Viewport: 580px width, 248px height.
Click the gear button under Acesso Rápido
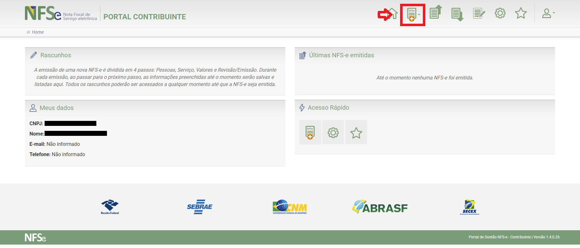333,132
